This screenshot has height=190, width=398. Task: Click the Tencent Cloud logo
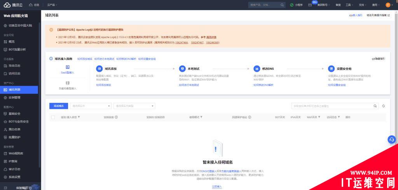(14, 5)
